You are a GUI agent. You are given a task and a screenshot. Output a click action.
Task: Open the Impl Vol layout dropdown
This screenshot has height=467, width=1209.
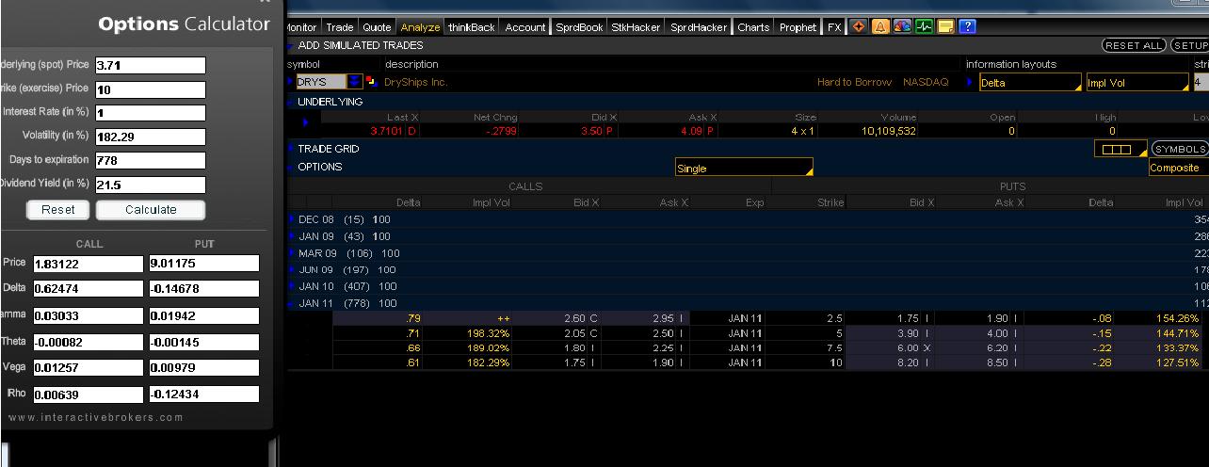coord(1136,83)
